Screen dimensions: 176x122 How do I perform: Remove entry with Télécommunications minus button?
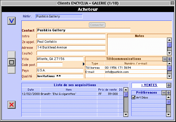pos(165,59)
